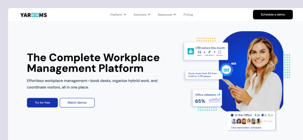Select the Watch demos button
Viewport: 303px width, 140px height.
click(x=77, y=103)
